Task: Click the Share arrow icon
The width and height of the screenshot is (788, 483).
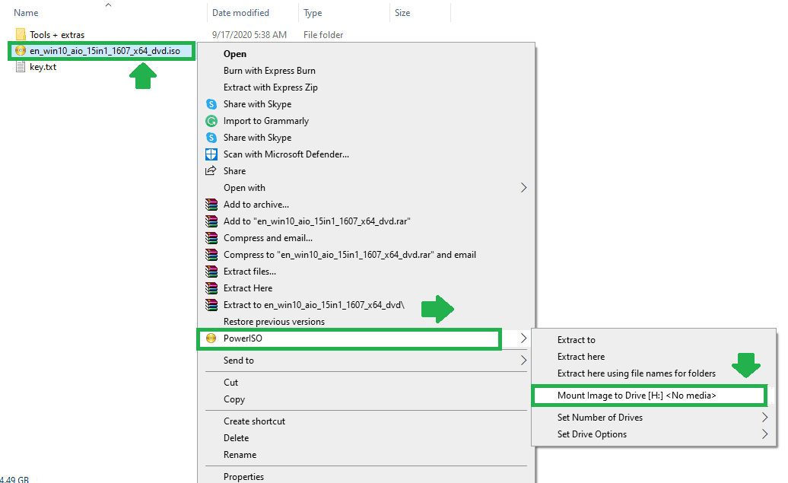Action: (x=211, y=171)
